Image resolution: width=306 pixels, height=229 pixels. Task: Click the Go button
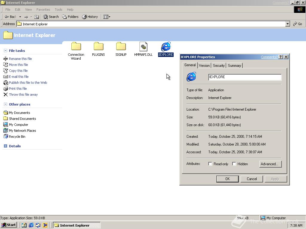tap(298, 24)
